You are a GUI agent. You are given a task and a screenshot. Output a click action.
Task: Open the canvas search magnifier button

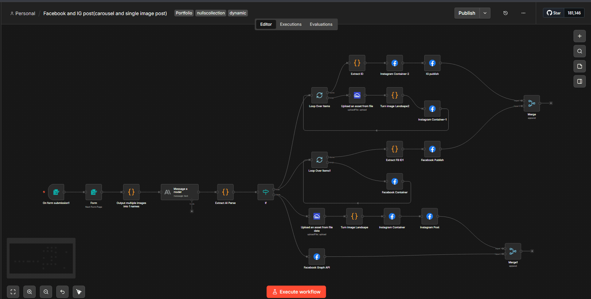[x=580, y=51]
